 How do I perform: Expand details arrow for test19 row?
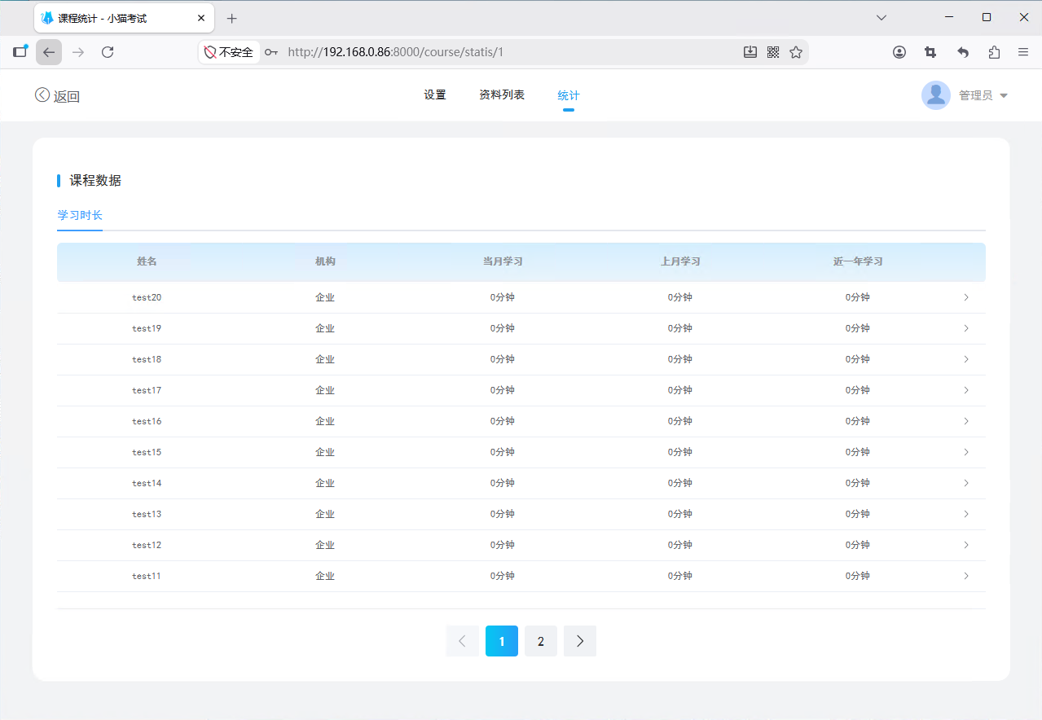[966, 328]
